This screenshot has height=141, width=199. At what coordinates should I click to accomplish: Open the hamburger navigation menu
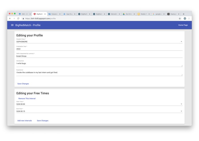pyautogui.click(x=12, y=25)
